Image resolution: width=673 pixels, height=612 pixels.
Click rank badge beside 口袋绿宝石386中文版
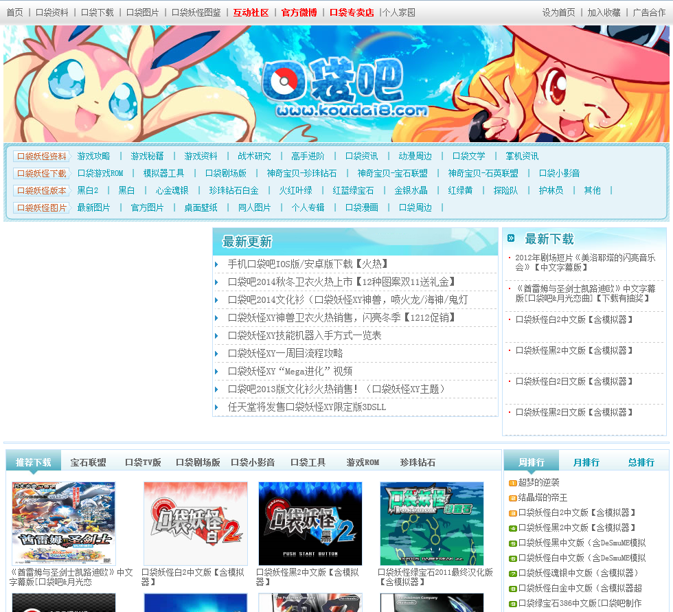pyautogui.click(x=512, y=604)
